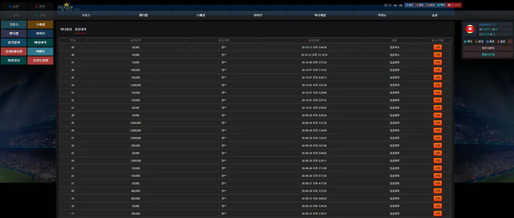
Task: Click the billiard ball user avatar
Action: tap(470, 30)
